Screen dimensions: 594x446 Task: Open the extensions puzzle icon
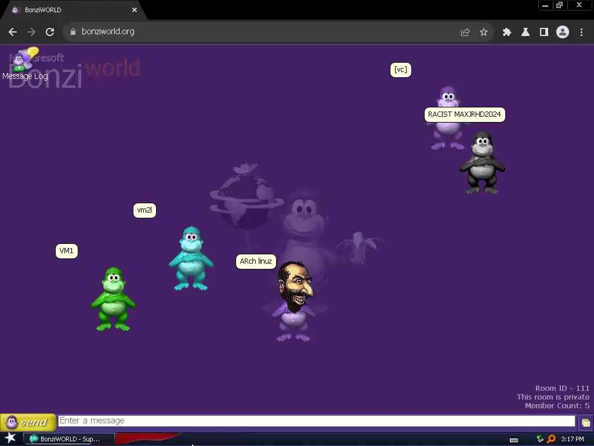click(507, 33)
